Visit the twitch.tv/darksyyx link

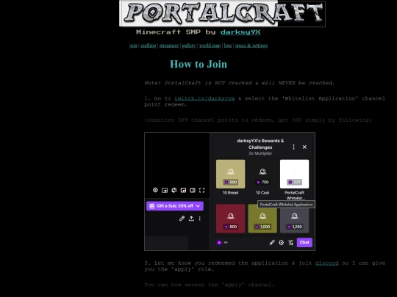[204, 98]
